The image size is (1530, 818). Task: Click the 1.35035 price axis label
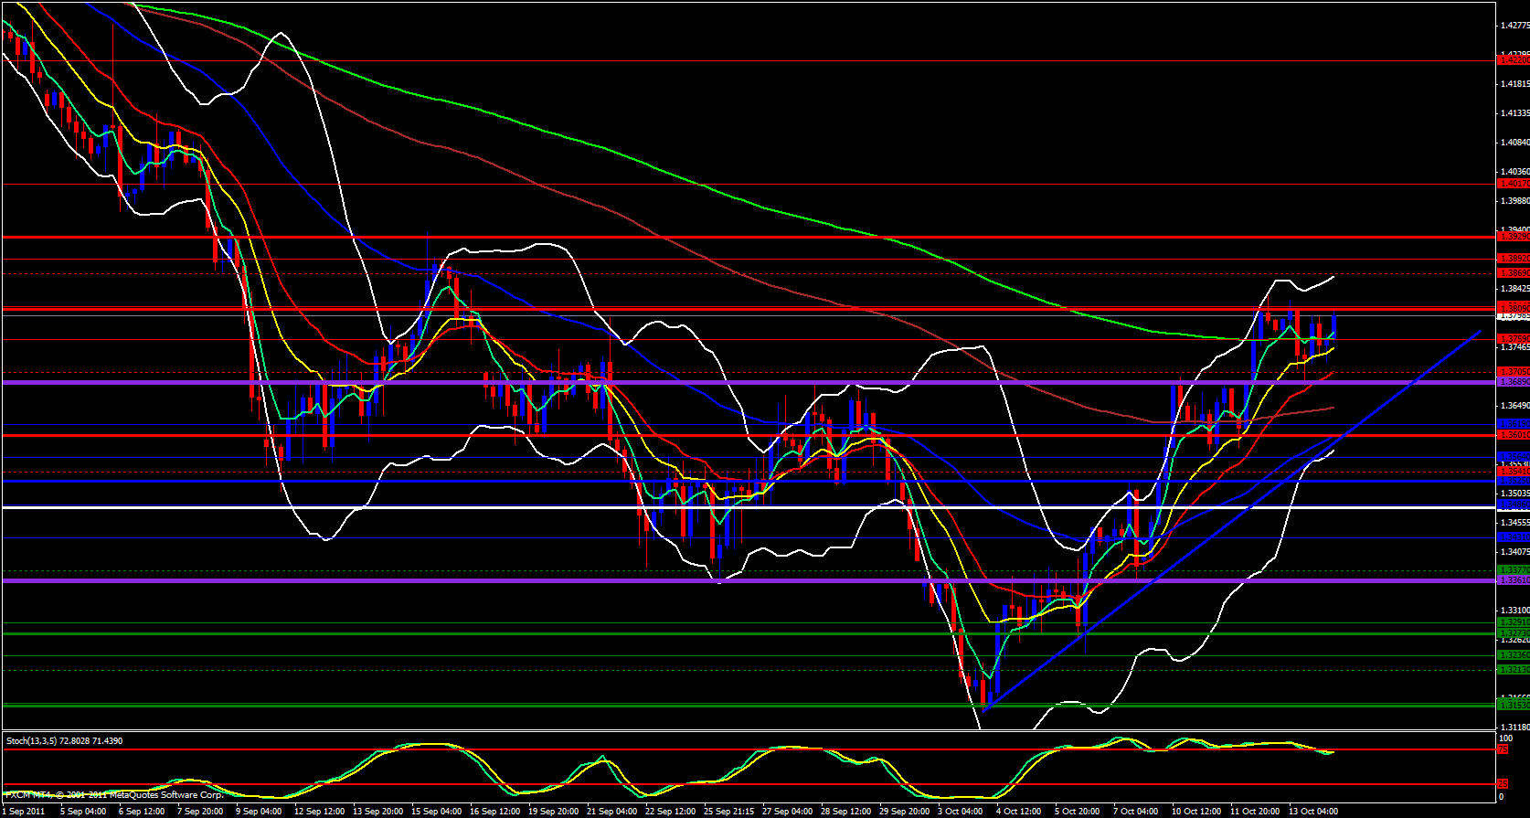(1514, 494)
